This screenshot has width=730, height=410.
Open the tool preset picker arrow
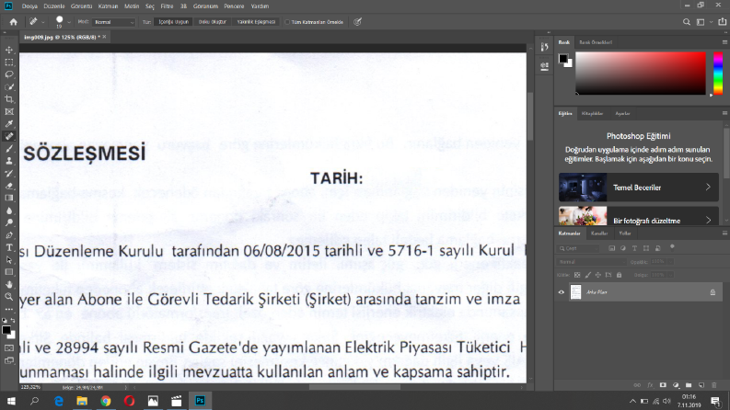pos(43,22)
